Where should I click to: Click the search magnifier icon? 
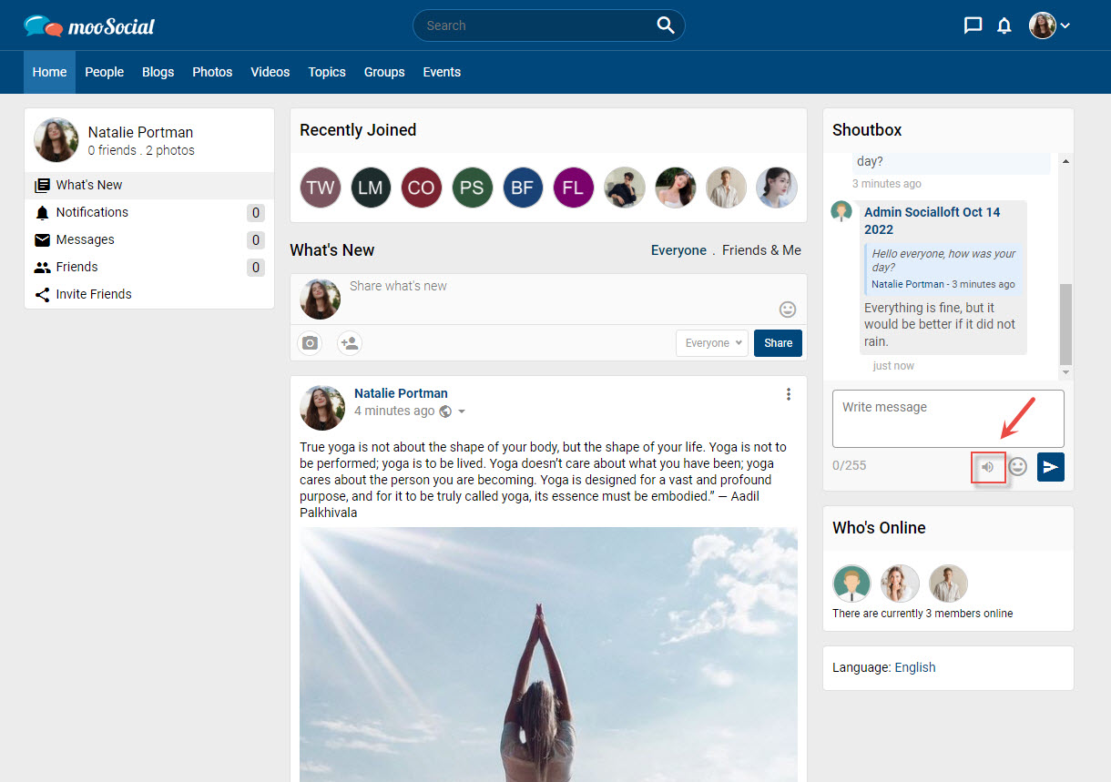pyautogui.click(x=666, y=25)
